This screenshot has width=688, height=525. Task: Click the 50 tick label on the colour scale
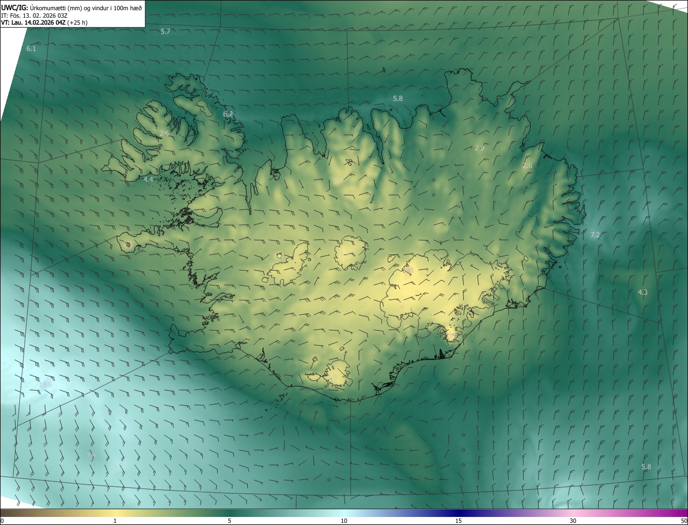[684, 521]
